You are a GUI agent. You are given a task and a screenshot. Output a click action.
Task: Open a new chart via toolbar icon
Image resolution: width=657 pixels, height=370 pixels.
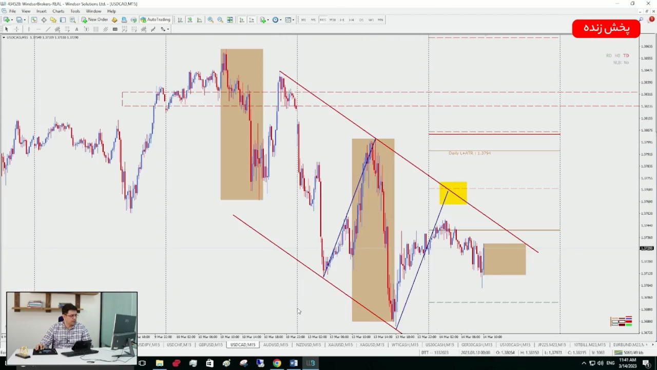[x=7, y=20]
